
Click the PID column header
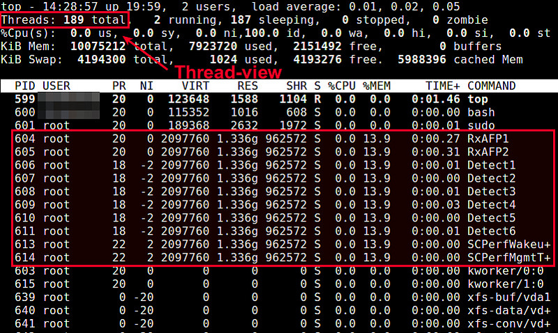tap(25, 86)
